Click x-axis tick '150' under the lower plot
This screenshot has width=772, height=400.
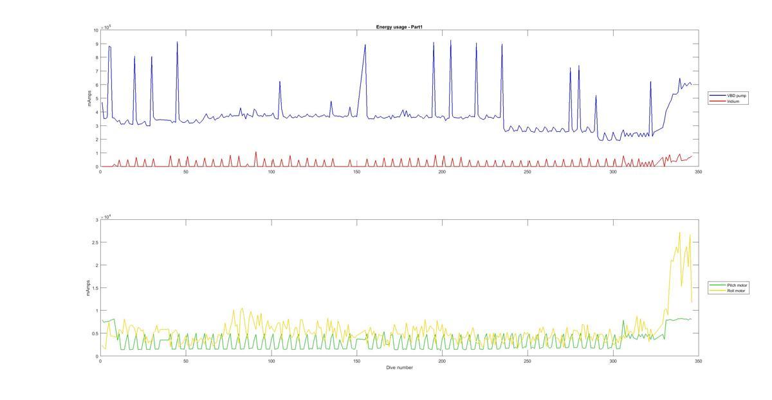[356, 361]
